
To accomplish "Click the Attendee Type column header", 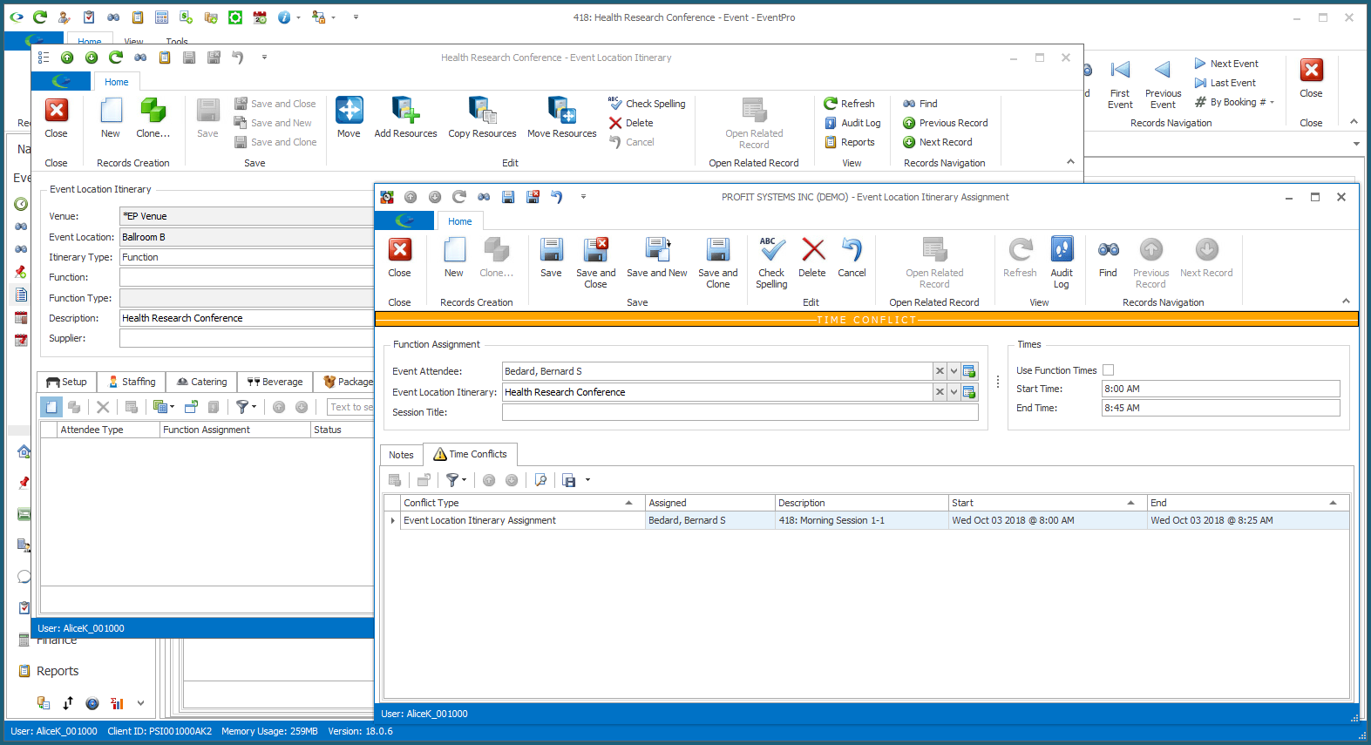I will (x=108, y=430).
